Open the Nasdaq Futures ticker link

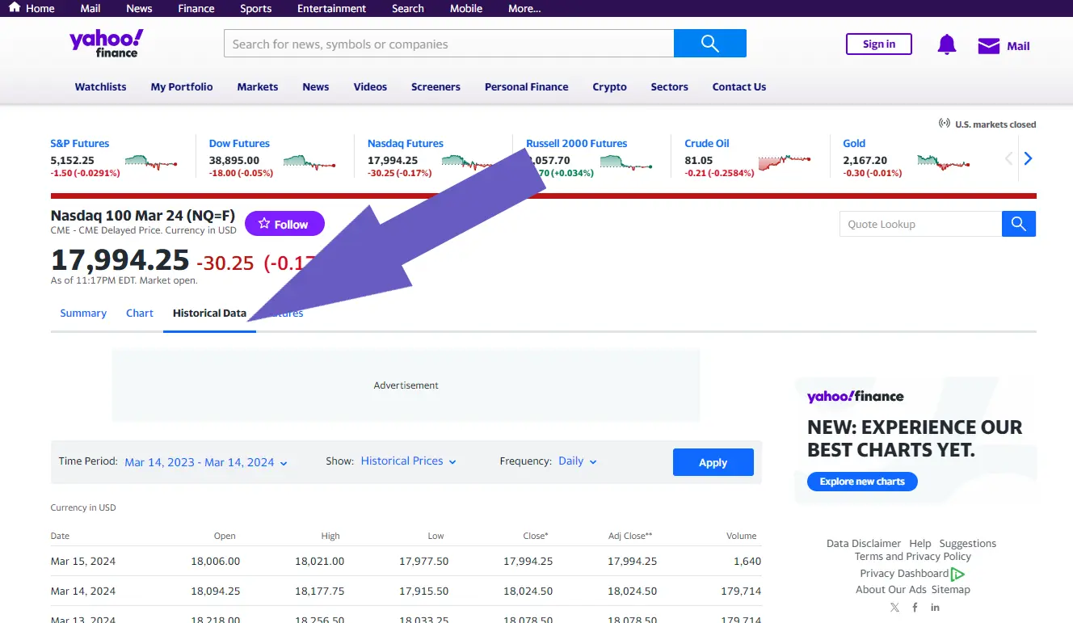405,143
